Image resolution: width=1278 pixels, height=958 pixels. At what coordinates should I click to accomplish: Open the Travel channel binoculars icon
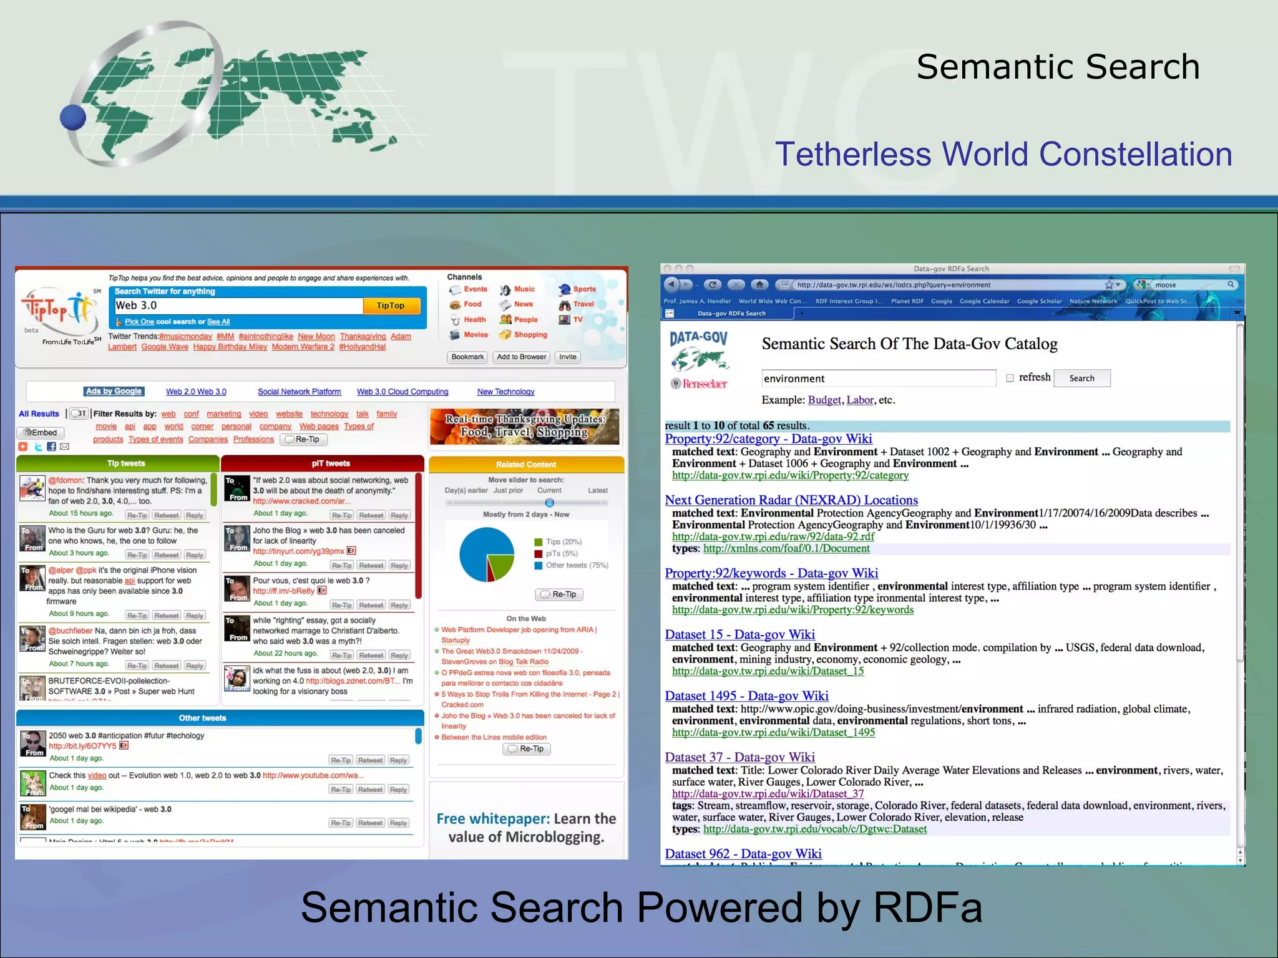coord(565,305)
